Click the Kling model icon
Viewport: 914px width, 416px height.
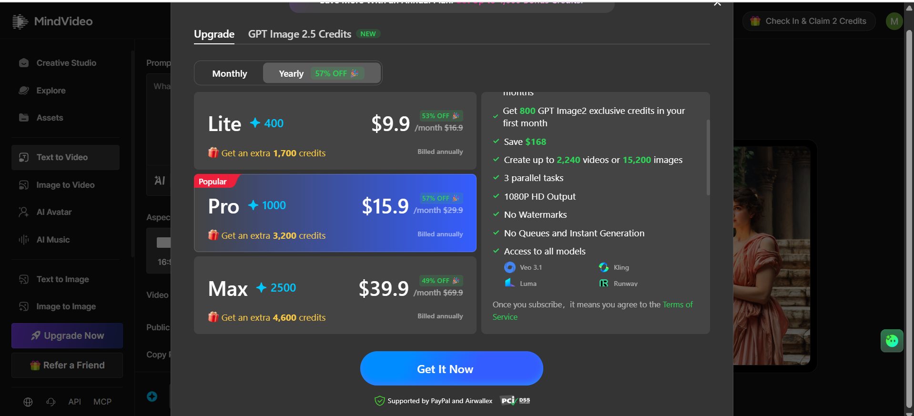pyautogui.click(x=604, y=267)
